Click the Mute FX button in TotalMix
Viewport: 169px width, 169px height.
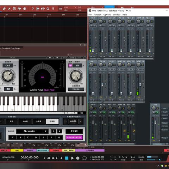click(164, 130)
